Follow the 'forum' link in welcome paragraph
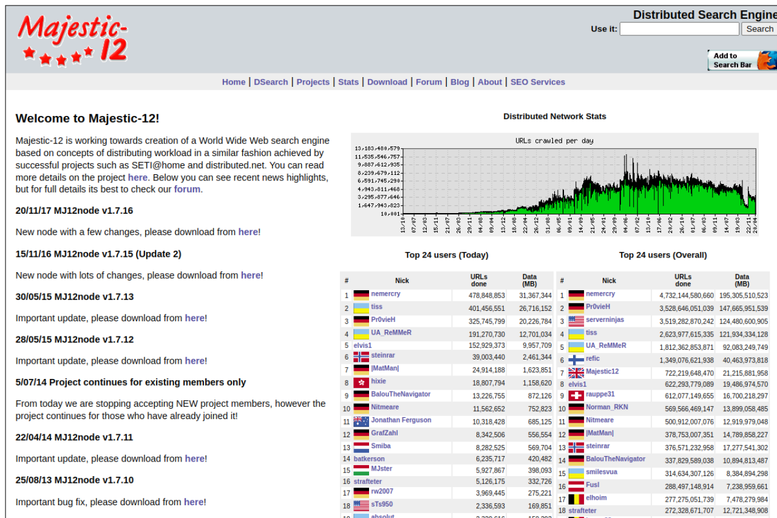Screen dimensions: 777x518 (x=187, y=189)
